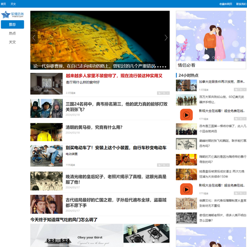
Task: Click the main carousel caption about 曹操
Action: (94, 66)
